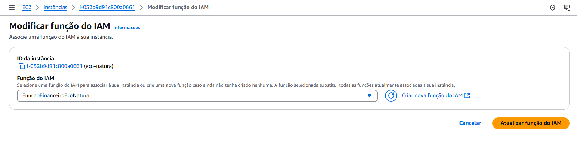Follow Criar nova função do IAM link

[432, 95]
